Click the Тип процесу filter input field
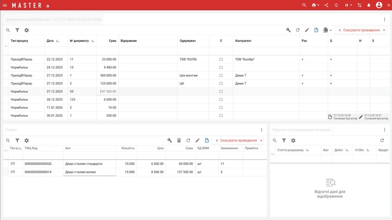 27,51
